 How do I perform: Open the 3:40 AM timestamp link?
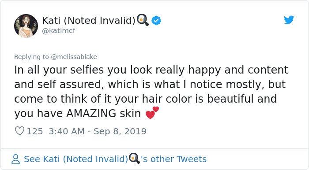pos(67,131)
